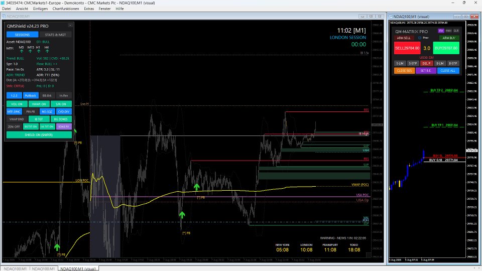Select the leftmost green buy arrow at chart bottom
This screenshot has width=482, height=271.
pyautogui.click(x=57, y=247)
